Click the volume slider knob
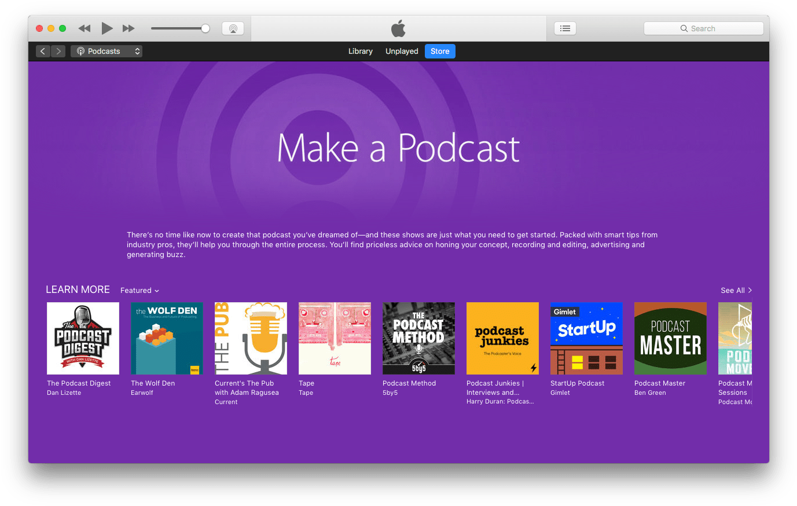797x506 pixels. 205,28
